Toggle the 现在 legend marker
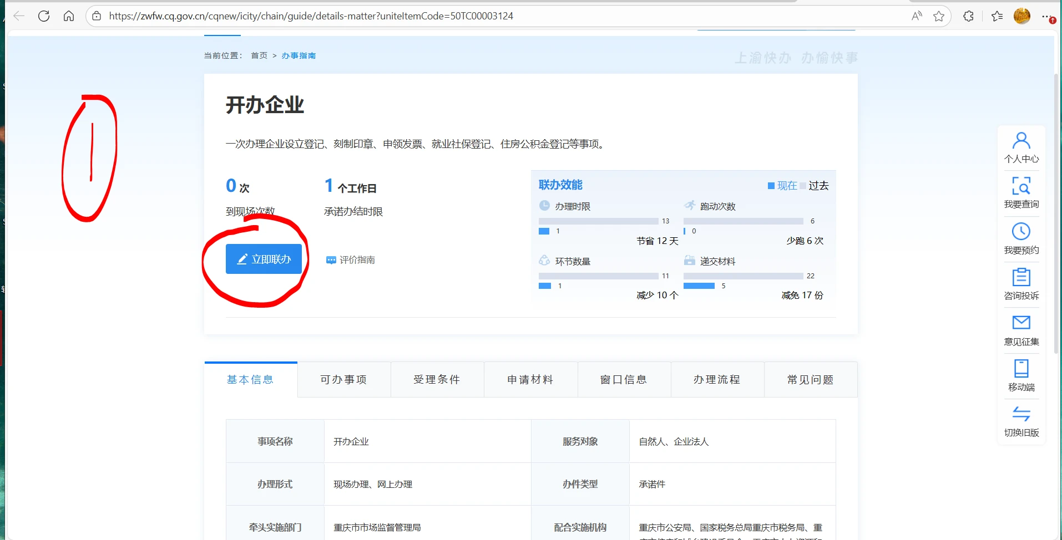 click(x=771, y=186)
